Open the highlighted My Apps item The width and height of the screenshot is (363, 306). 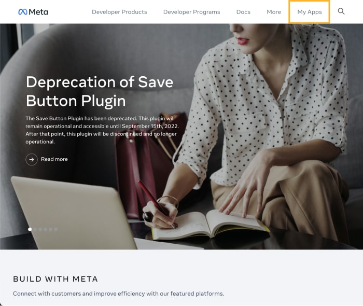point(309,12)
